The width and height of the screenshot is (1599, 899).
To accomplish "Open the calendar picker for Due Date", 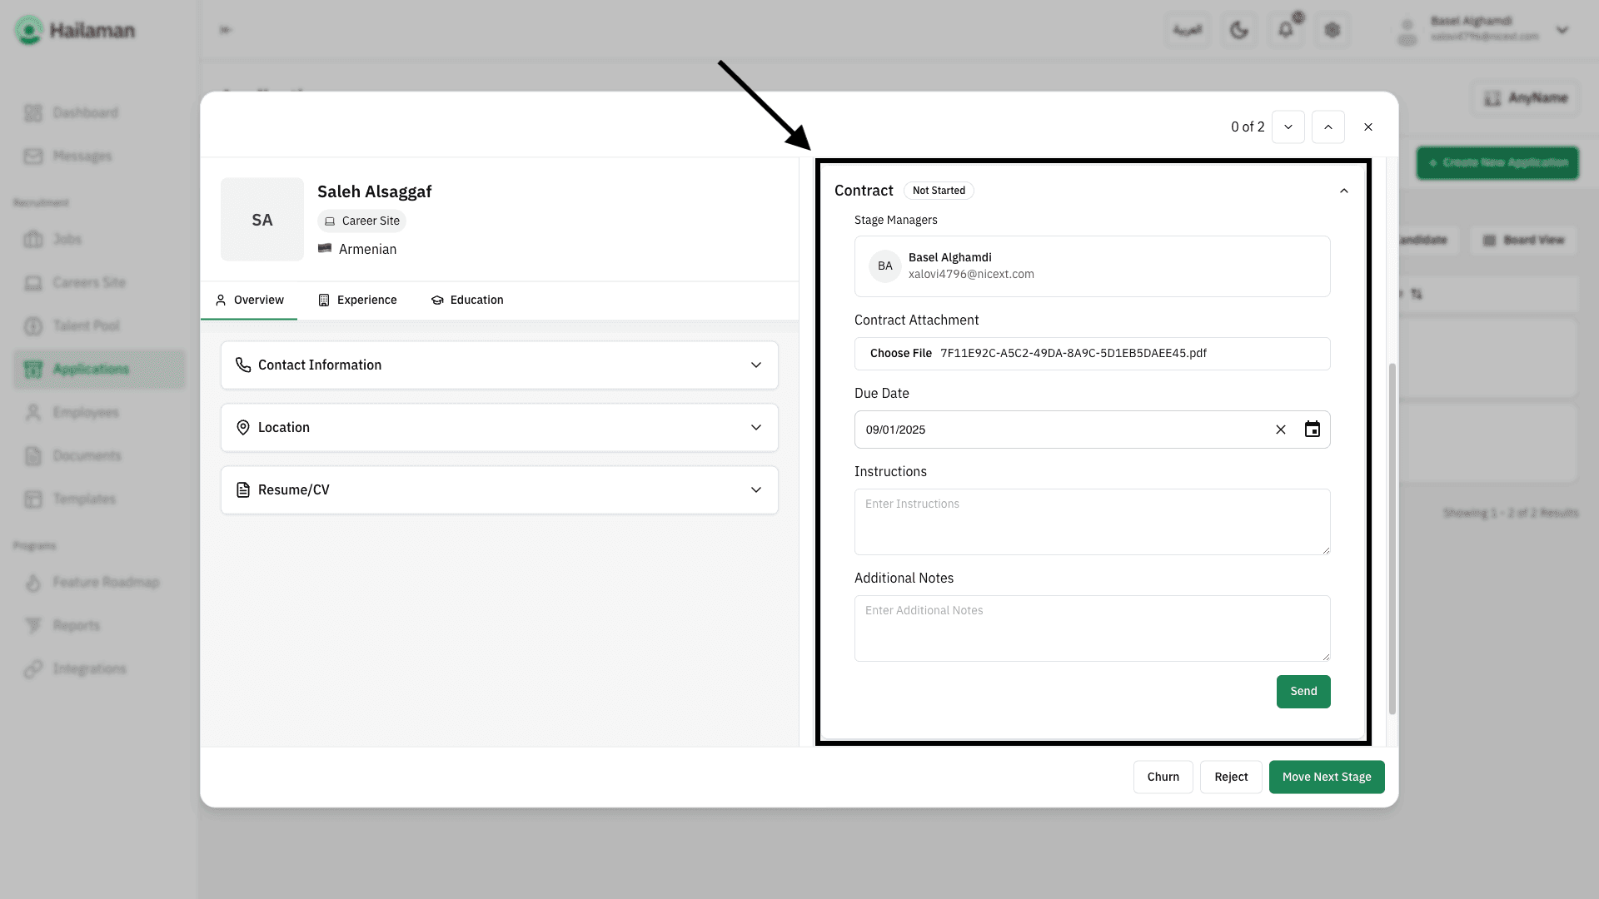I will [1312, 430].
